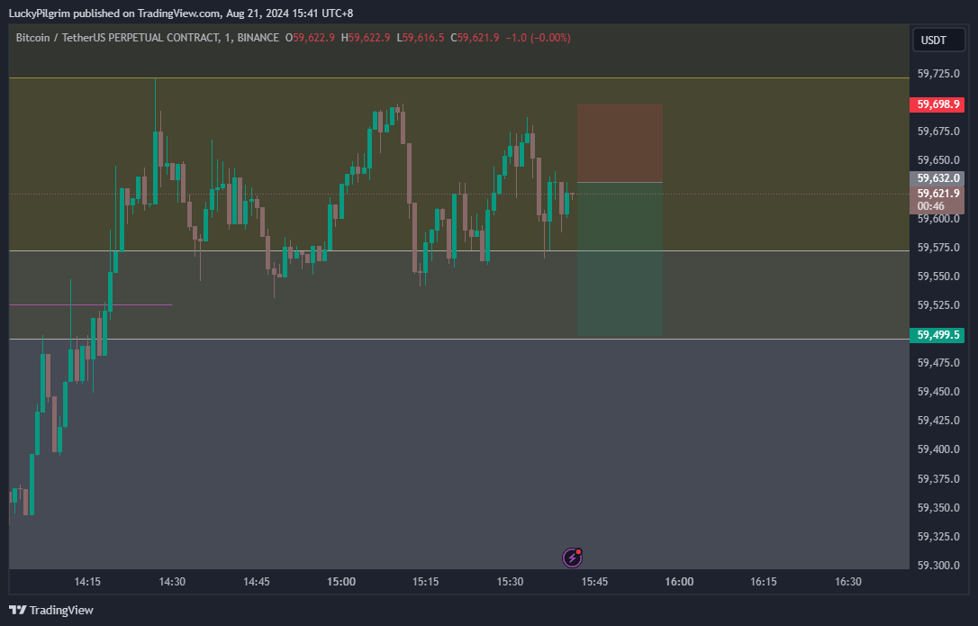Screen dimensions: 978x626
Task: Click the 59,300.0 price axis label
Action: (938, 566)
